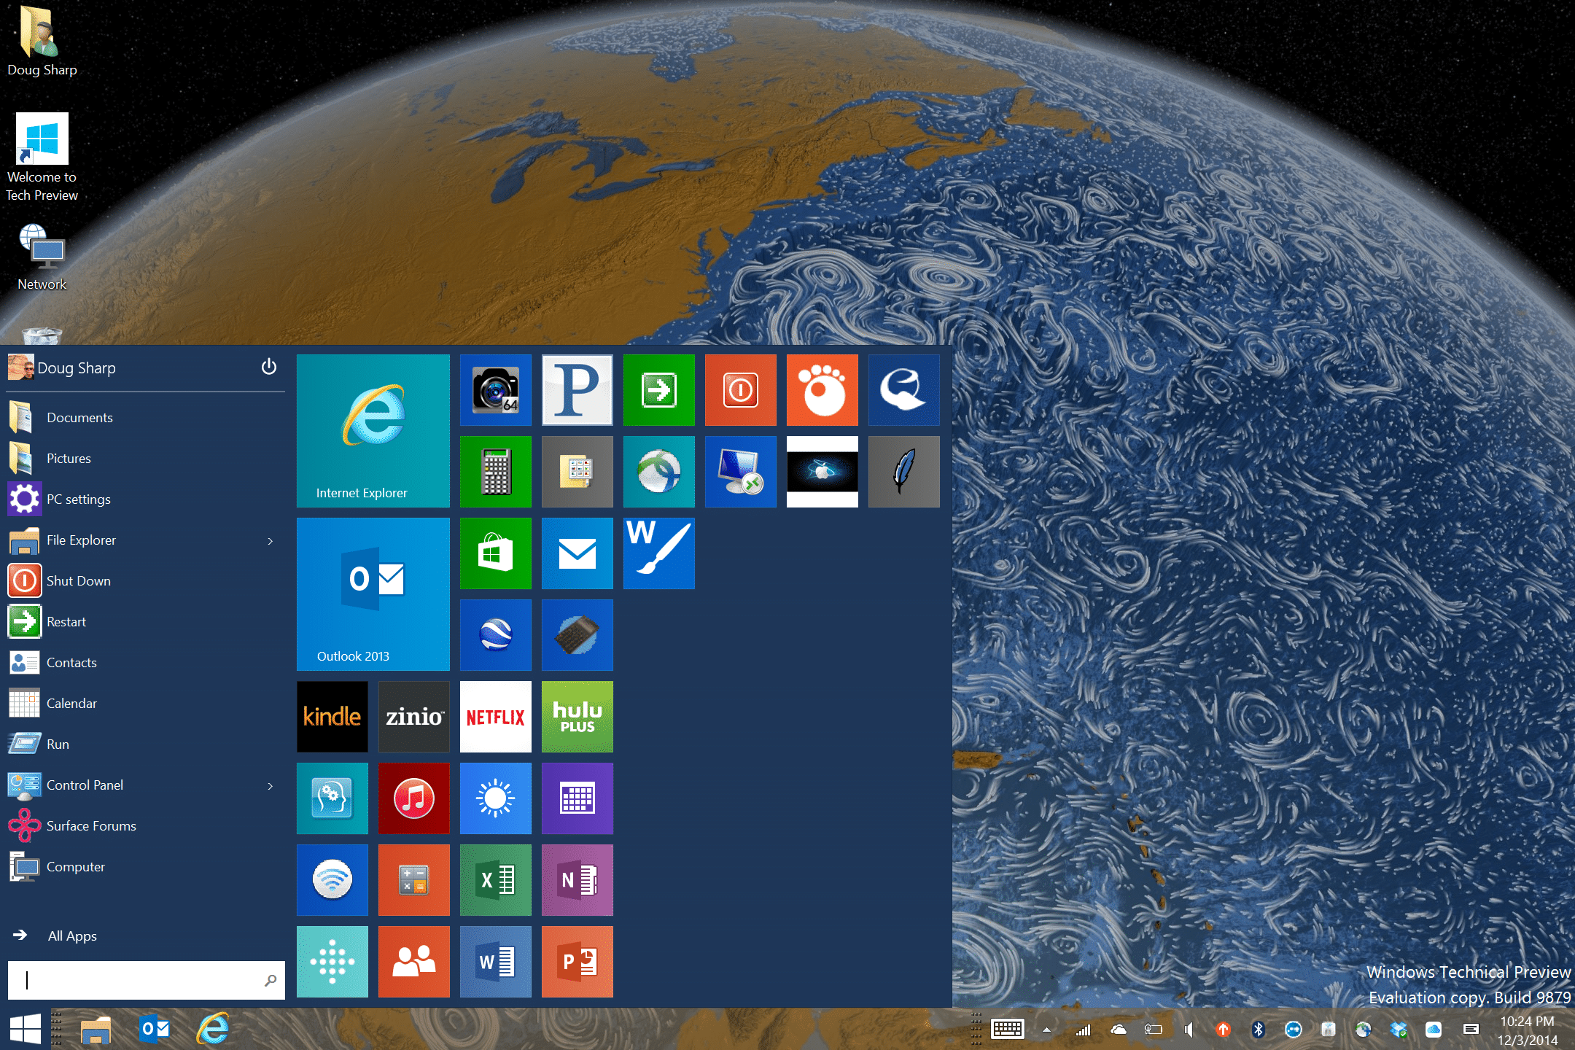Screen dimensions: 1575x1050
Task: Open the dark keyboard calculator tile
Action: pyautogui.click(x=577, y=635)
